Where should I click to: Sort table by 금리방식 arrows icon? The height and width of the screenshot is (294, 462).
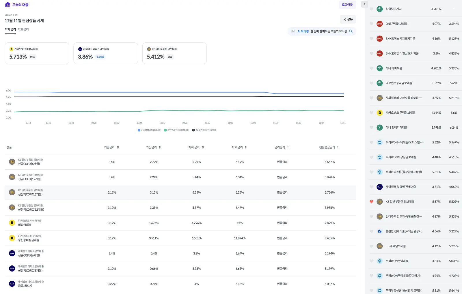(x=288, y=147)
